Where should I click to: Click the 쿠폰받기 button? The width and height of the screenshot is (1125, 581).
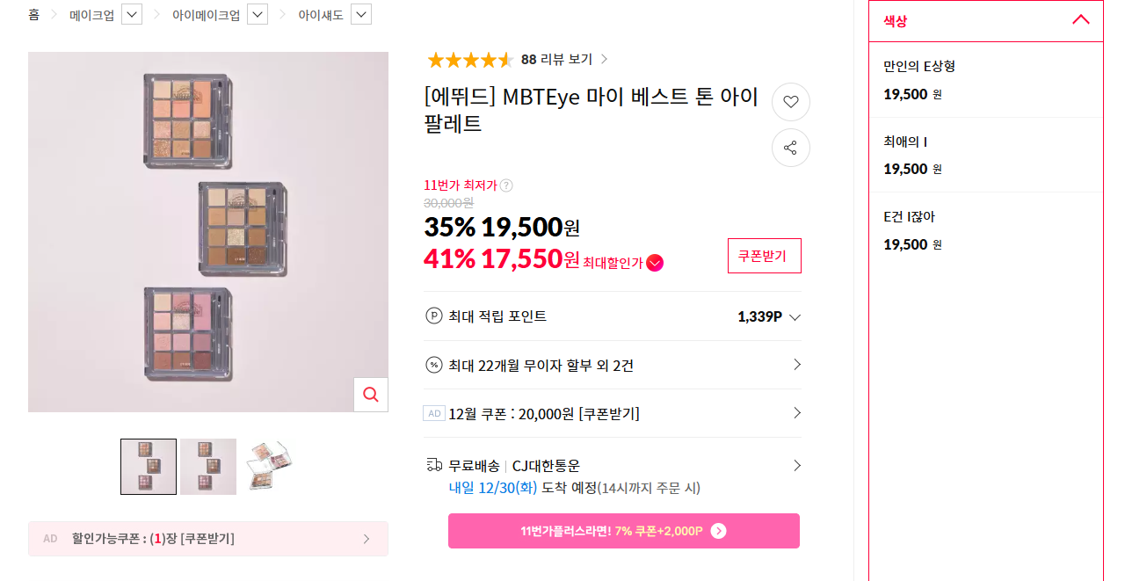[764, 256]
